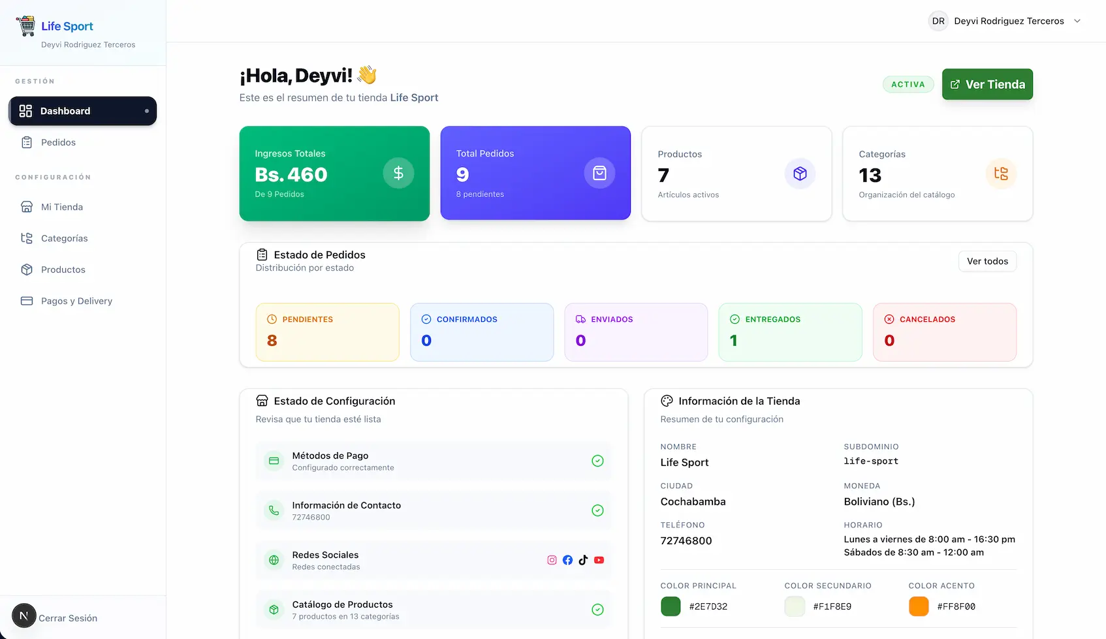Click the green check for Métodos de Pago
Image resolution: width=1106 pixels, height=639 pixels.
click(597, 461)
